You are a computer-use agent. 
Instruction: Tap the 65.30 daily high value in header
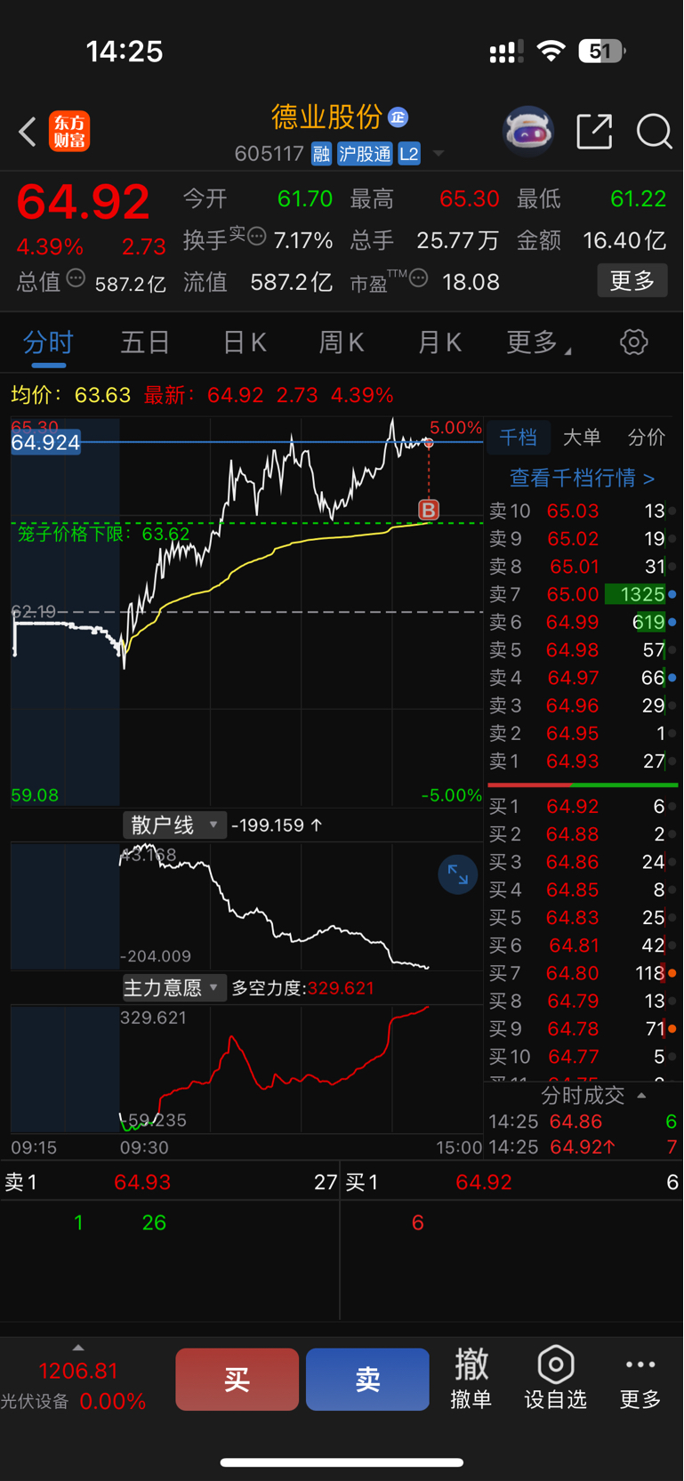470,198
